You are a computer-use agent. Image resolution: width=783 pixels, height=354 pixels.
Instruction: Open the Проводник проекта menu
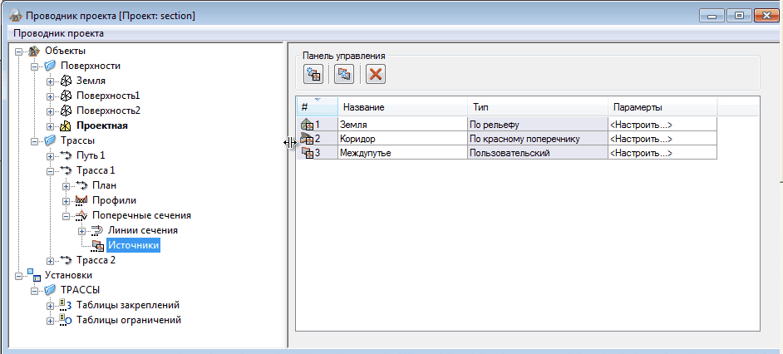tap(58, 33)
